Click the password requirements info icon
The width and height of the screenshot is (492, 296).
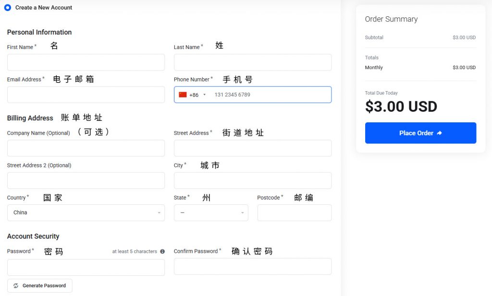pos(162,251)
